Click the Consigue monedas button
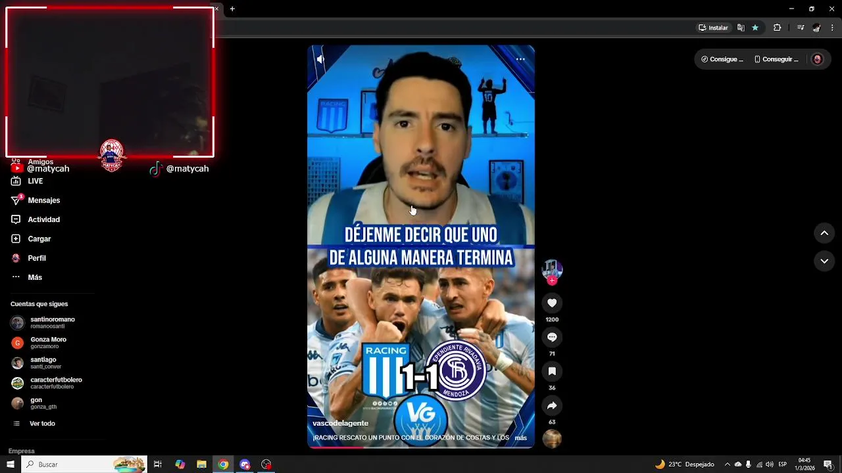The width and height of the screenshot is (842, 473). click(722, 59)
